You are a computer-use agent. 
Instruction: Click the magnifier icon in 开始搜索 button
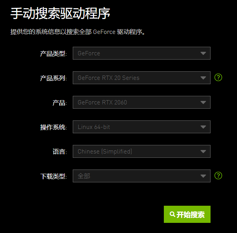click(x=172, y=214)
